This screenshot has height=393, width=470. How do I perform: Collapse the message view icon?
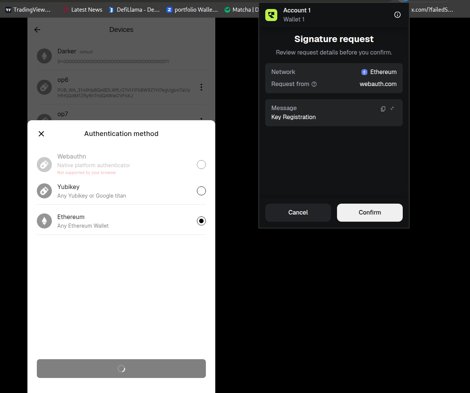click(x=392, y=109)
